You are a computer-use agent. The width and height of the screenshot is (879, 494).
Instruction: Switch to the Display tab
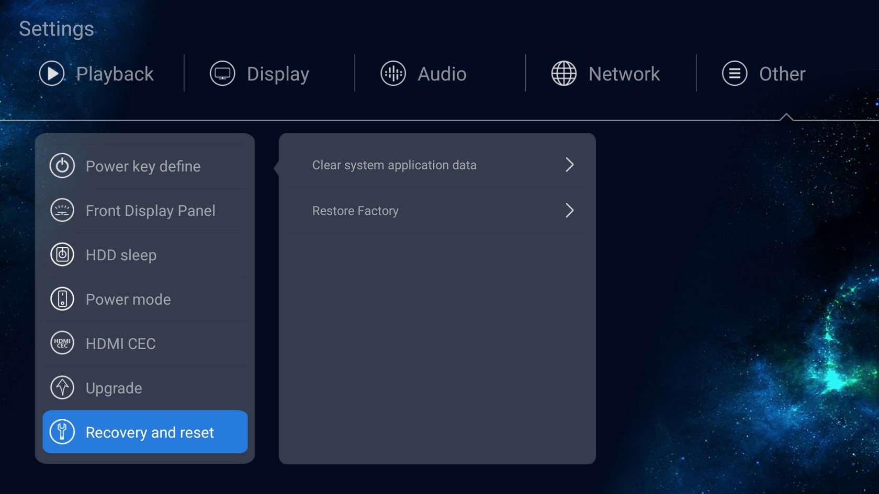pyautogui.click(x=260, y=74)
